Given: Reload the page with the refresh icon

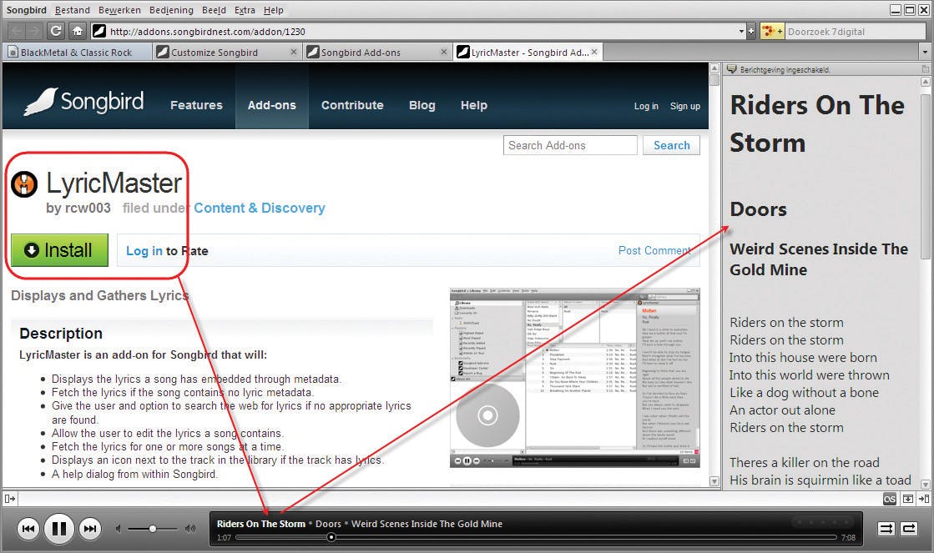Looking at the screenshot, I should click(56, 31).
